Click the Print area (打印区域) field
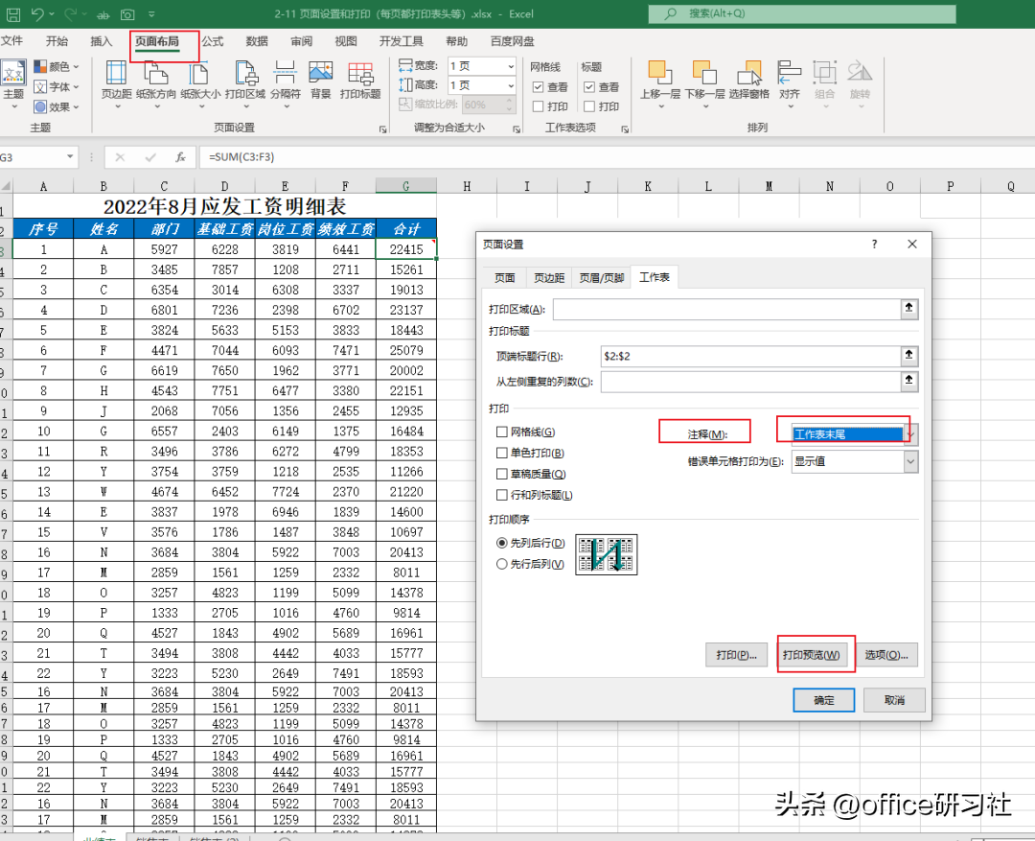This screenshot has height=841, width=1035. click(726, 309)
